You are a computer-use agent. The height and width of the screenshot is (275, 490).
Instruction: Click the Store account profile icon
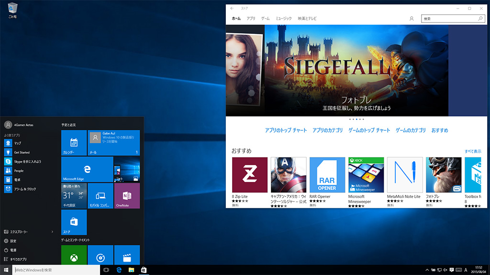click(x=412, y=19)
